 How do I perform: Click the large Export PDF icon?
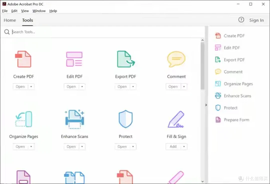point(126,59)
